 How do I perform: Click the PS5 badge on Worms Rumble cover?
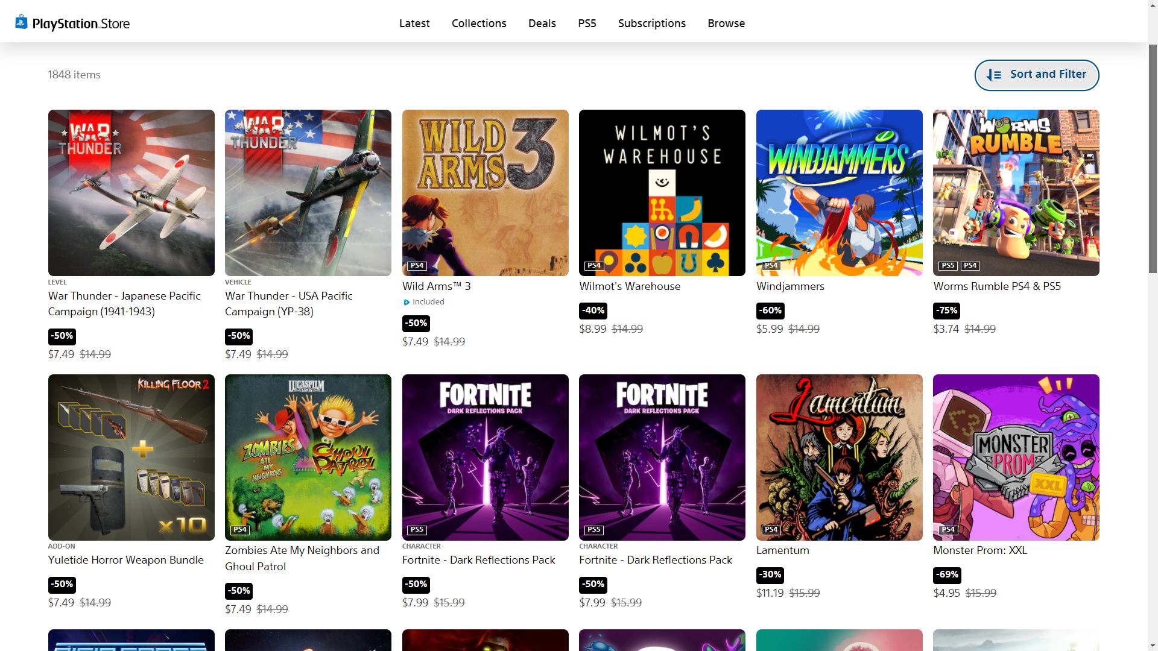click(x=948, y=266)
